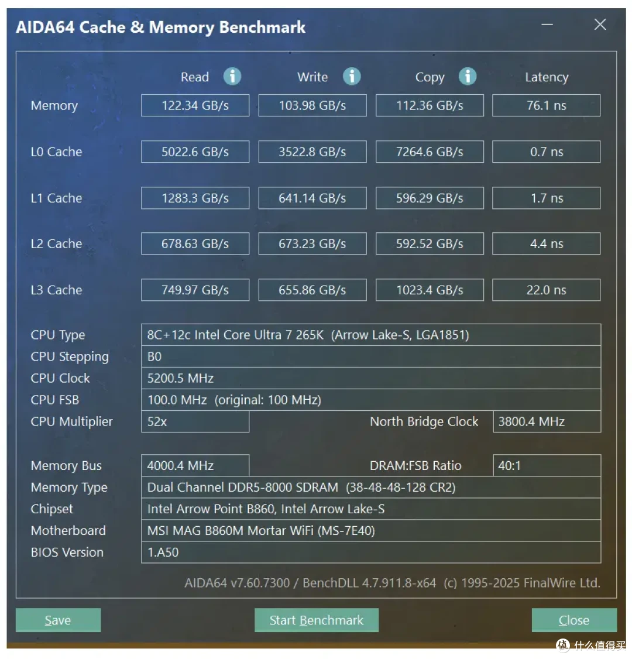Screen dimensions: 632x659
Task: Click the Write info icon
Action: click(352, 77)
